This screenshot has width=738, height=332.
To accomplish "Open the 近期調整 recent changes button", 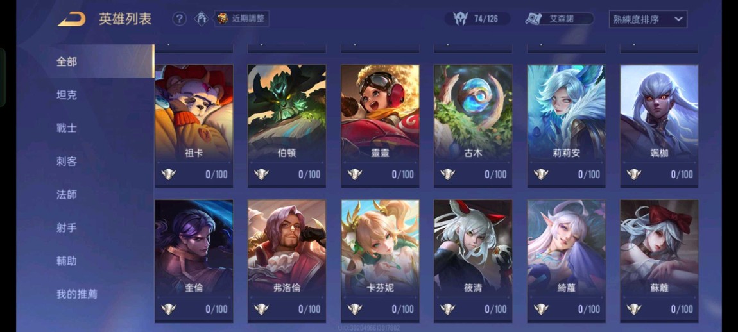I will tap(242, 19).
